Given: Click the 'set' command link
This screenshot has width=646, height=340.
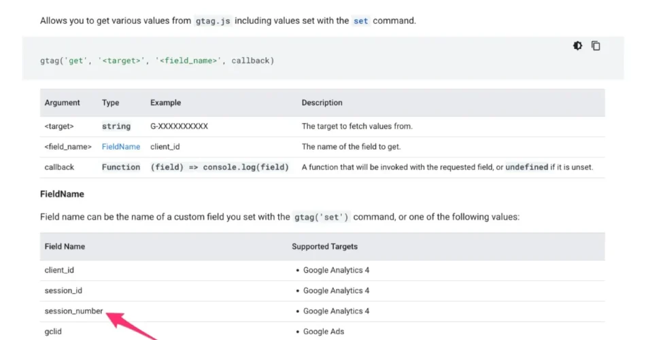Looking at the screenshot, I should click(360, 20).
